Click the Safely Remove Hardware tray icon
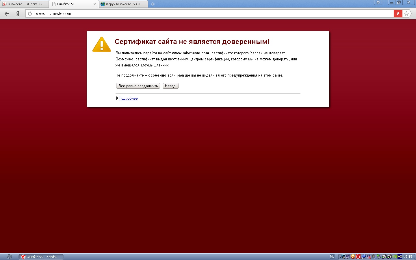The height and width of the screenshot is (260, 416). coord(379,257)
